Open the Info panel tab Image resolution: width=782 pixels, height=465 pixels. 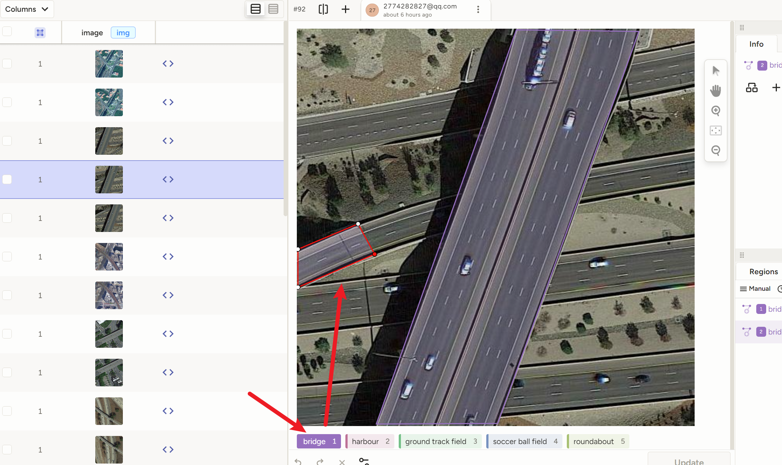click(x=756, y=44)
